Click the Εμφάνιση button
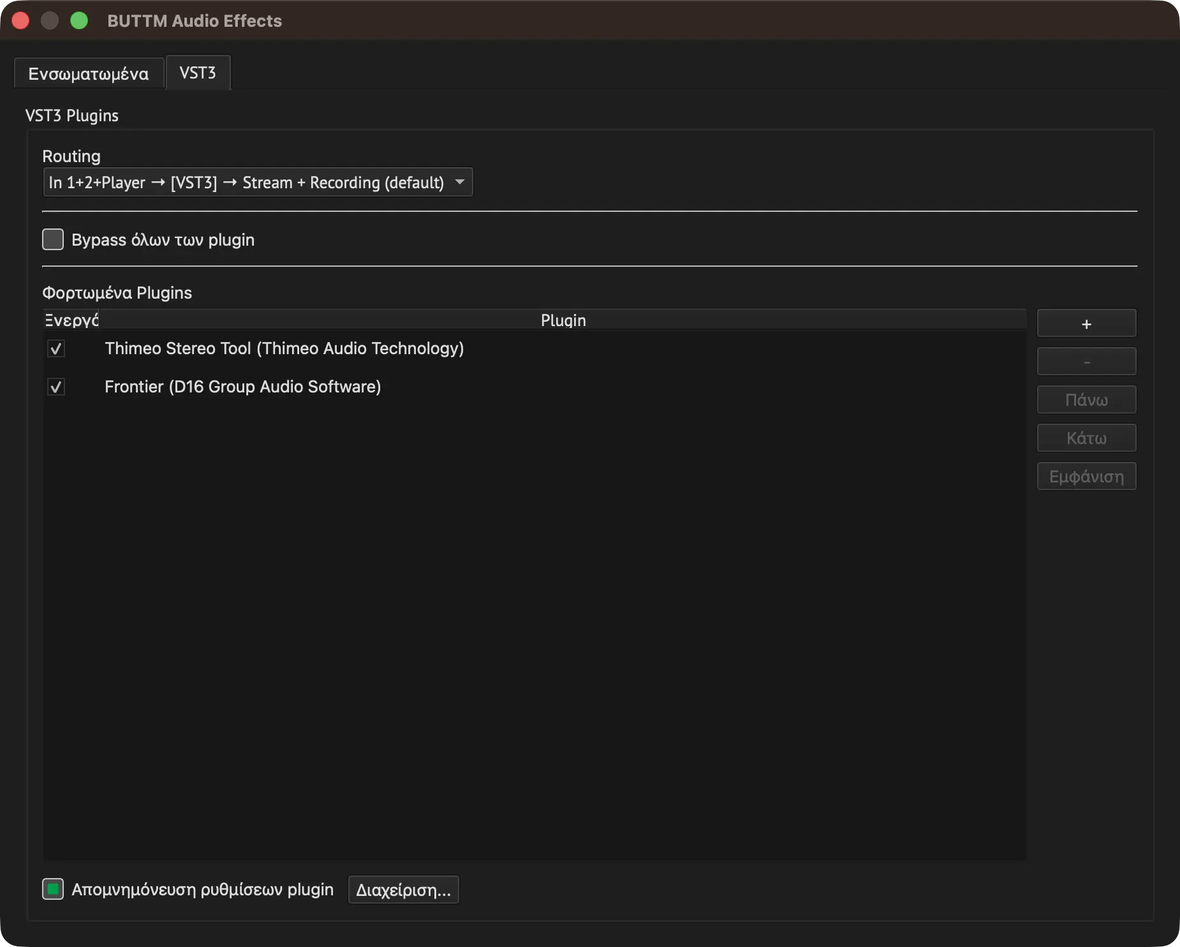1180x947 pixels. (x=1086, y=477)
